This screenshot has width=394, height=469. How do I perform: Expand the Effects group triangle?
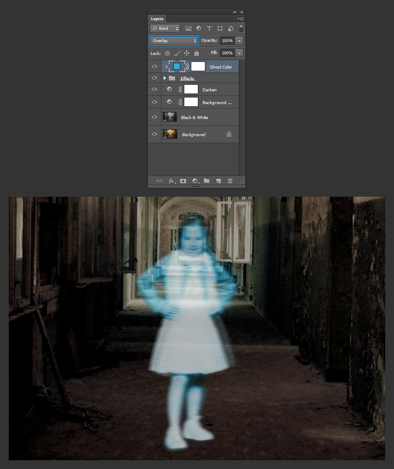click(165, 78)
